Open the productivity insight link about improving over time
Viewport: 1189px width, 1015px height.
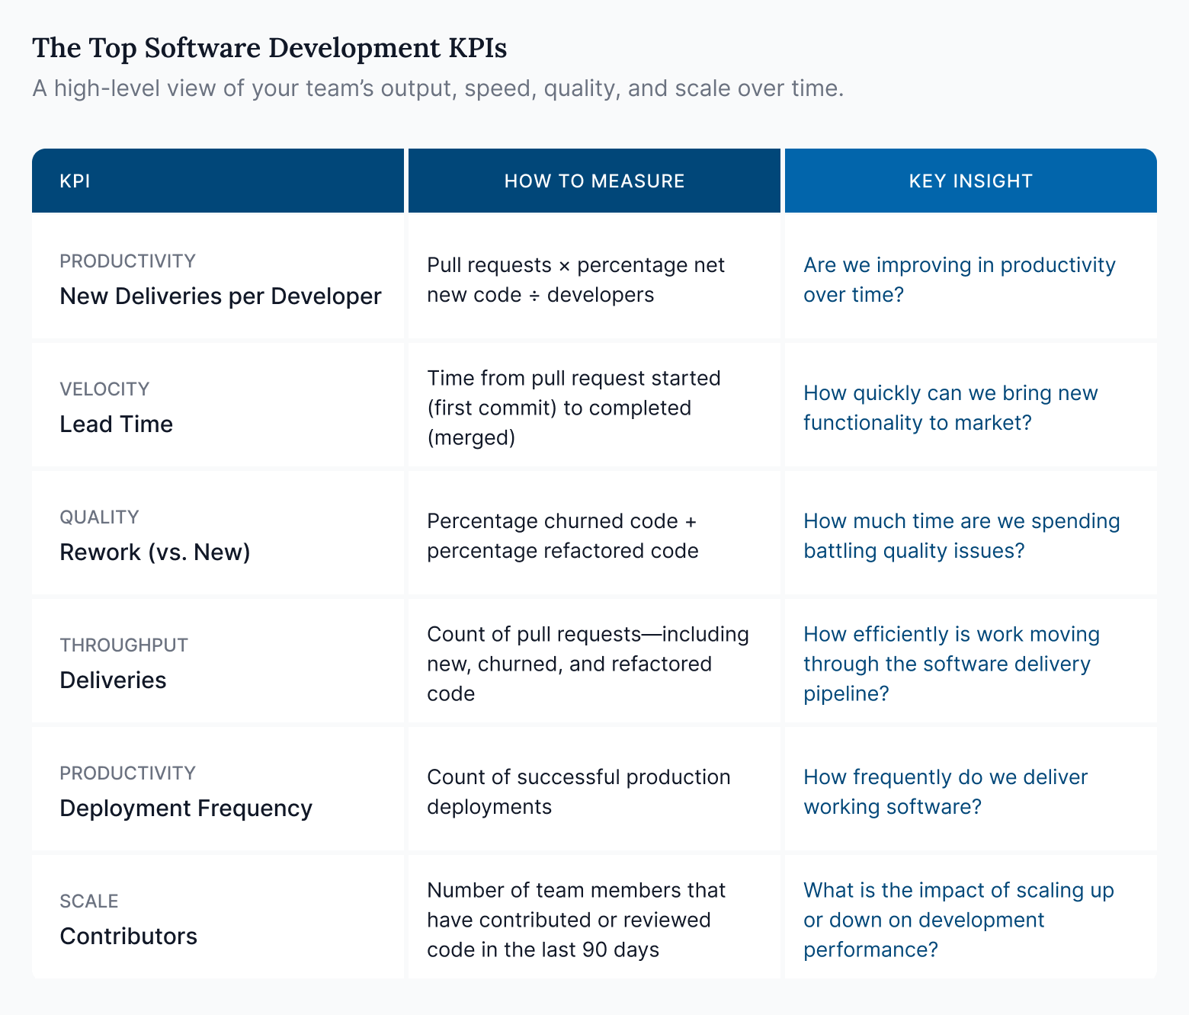pyautogui.click(x=959, y=280)
